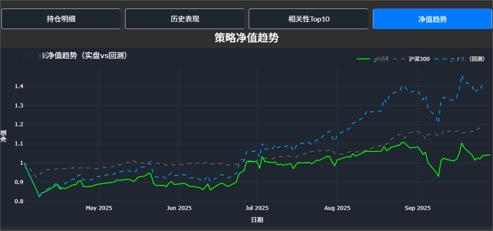Click the 日期 x-axis title

(x=257, y=220)
